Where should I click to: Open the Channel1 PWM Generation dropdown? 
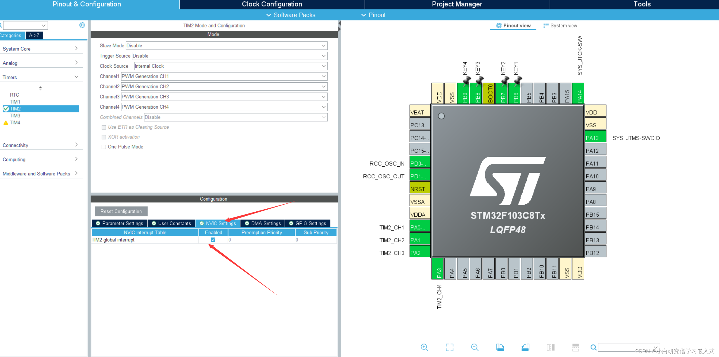(x=224, y=76)
